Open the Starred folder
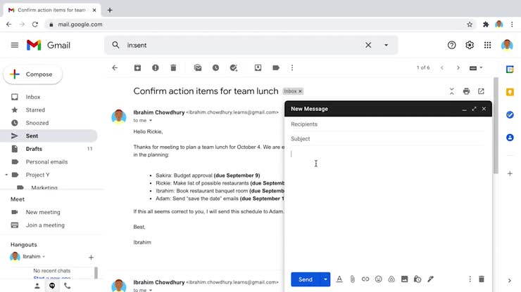Viewport: 521px width, 292px height. [35, 109]
